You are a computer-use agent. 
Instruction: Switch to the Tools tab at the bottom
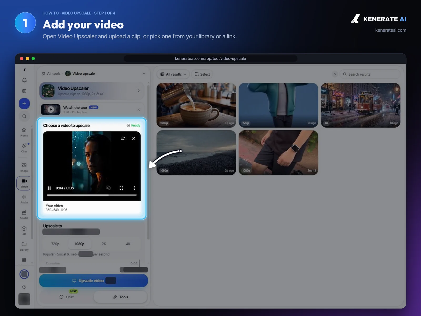[x=121, y=297]
